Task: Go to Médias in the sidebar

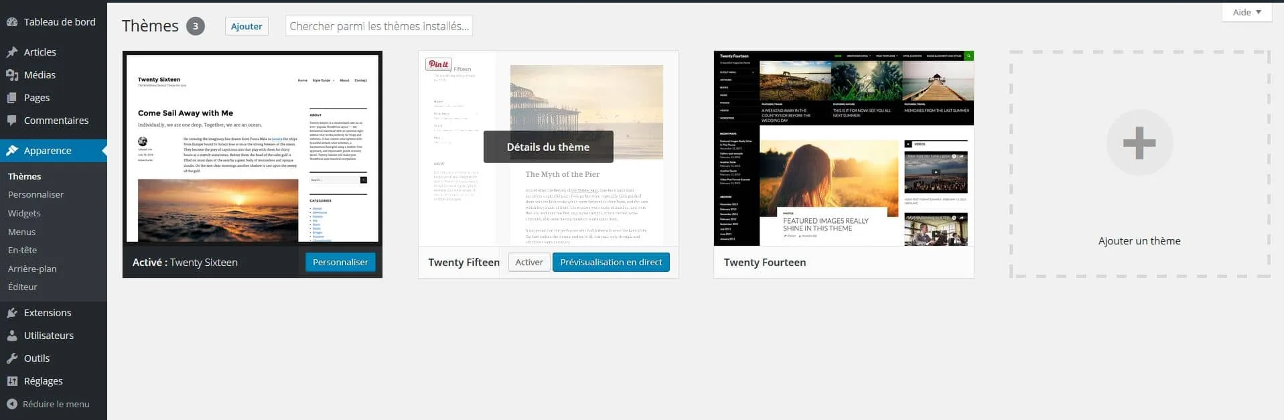Action: click(x=54, y=75)
